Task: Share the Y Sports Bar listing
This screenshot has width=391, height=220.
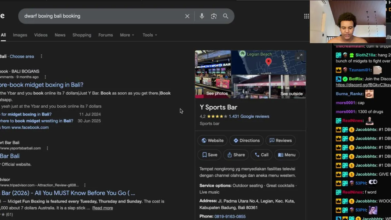Action: tap(236, 155)
